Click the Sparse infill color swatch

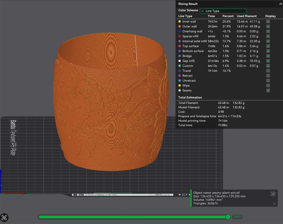tap(180, 36)
